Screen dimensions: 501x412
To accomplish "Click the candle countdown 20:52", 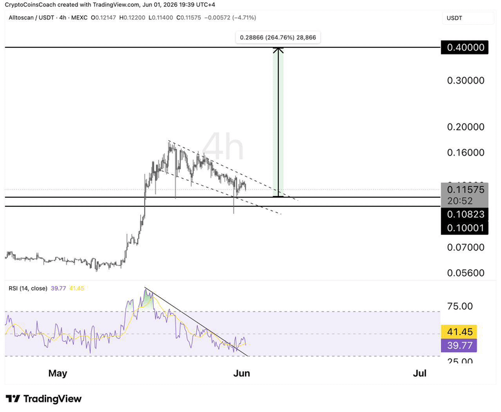I will (460, 201).
